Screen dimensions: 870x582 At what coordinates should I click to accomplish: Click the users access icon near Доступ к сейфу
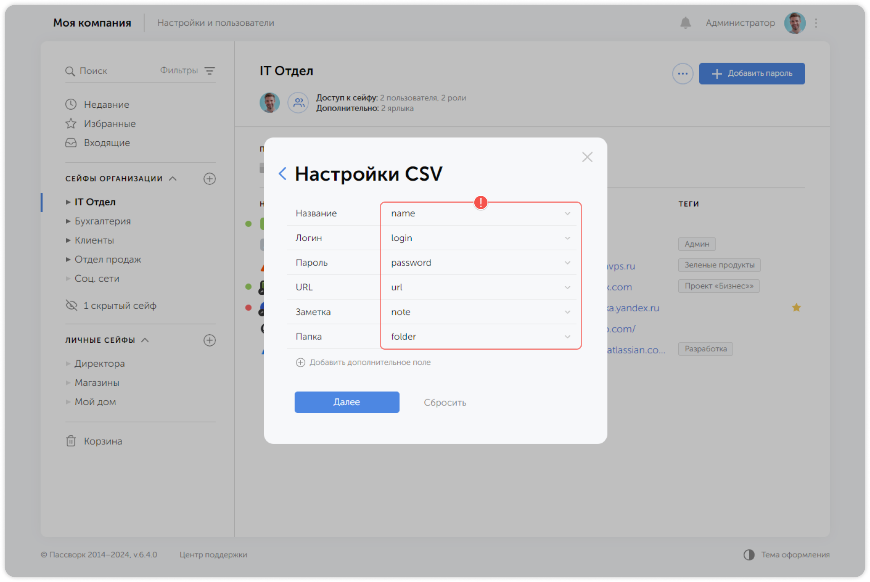(298, 103)
